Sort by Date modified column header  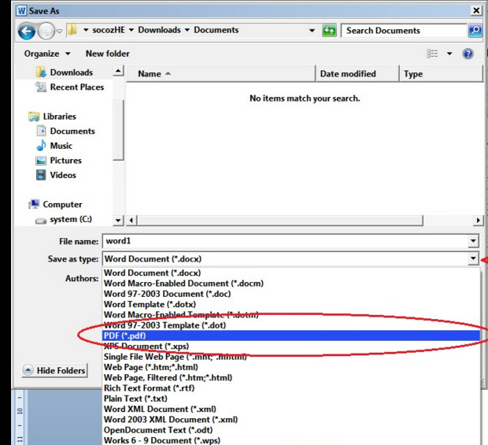point(357,74)
